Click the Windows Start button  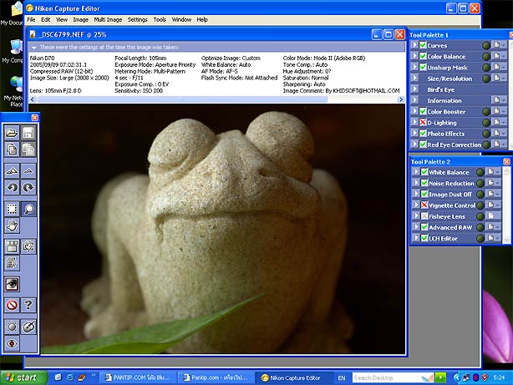tap(23, 377)
